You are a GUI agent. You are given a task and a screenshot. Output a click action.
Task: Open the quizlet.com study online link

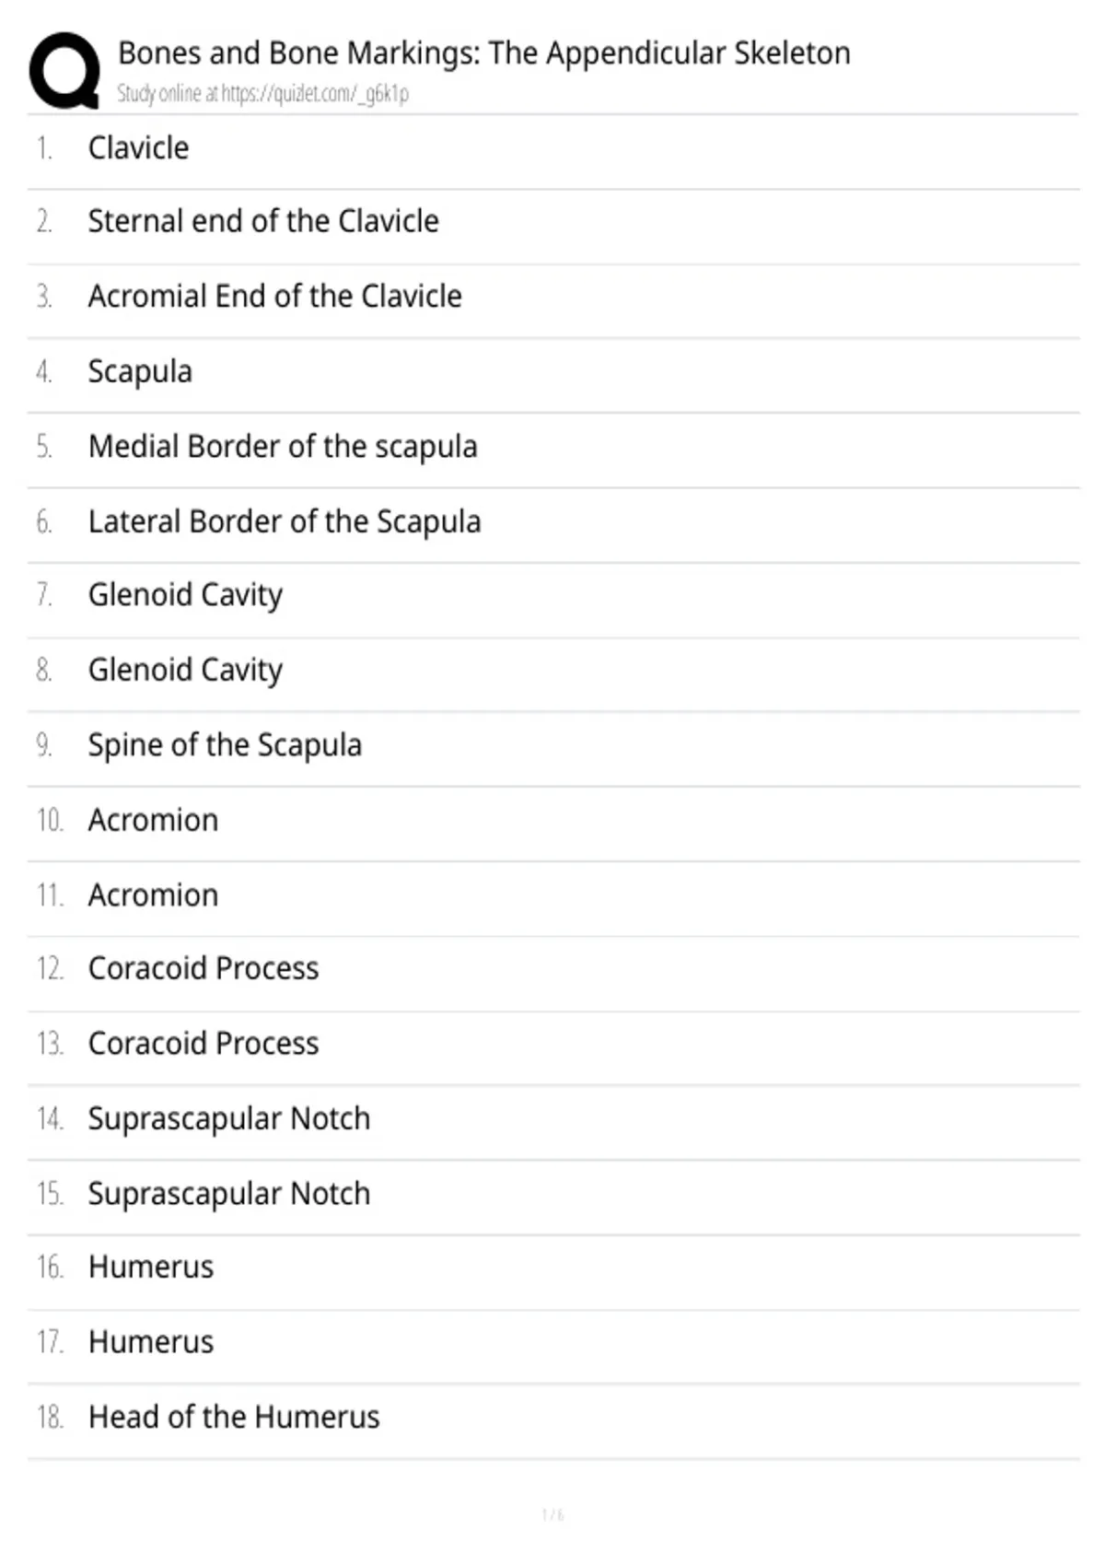click(x=262, y=94)
